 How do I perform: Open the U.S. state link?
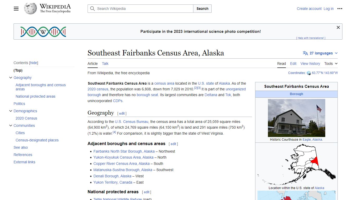(206, 83)
